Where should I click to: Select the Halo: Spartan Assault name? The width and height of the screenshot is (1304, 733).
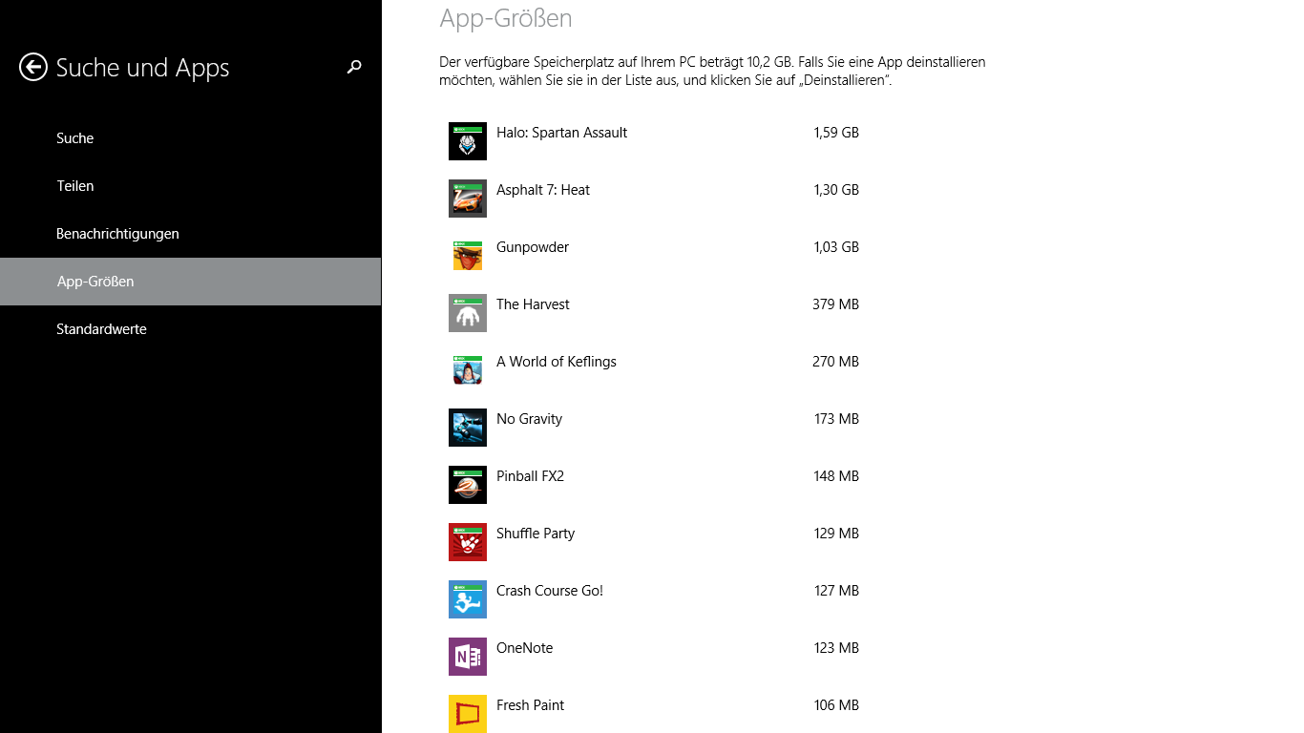(561, 133)
